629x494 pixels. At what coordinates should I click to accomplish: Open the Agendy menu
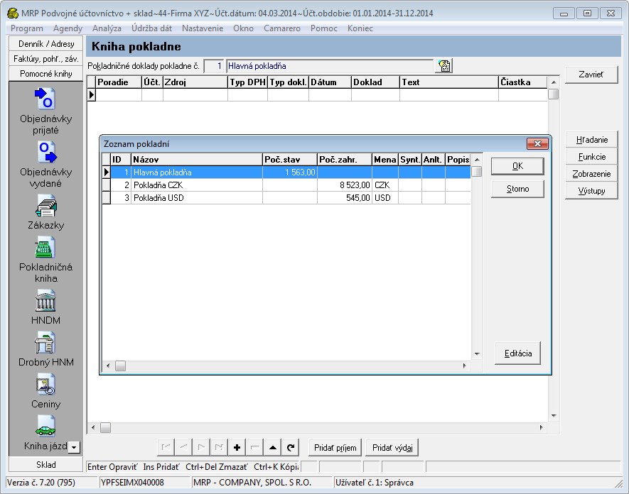(x=68, y=28)
